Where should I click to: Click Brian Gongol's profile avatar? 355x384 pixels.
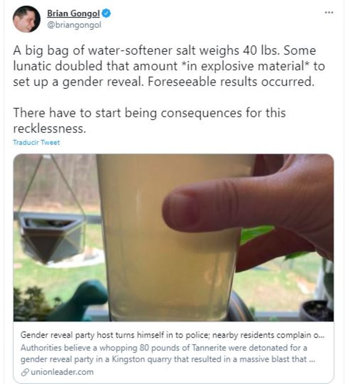coord(26,19)
